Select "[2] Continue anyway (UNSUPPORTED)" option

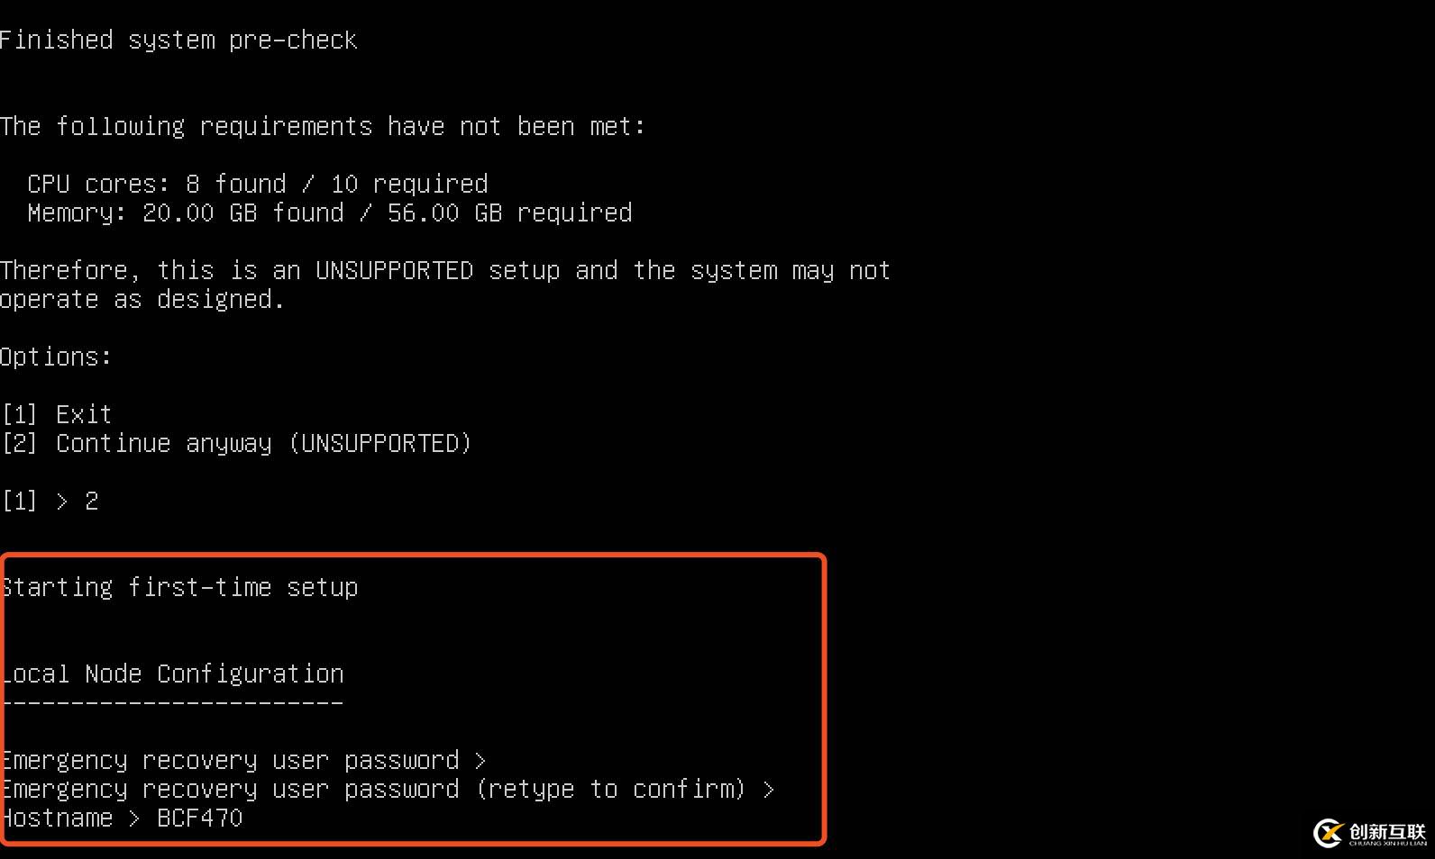[236, 443]
